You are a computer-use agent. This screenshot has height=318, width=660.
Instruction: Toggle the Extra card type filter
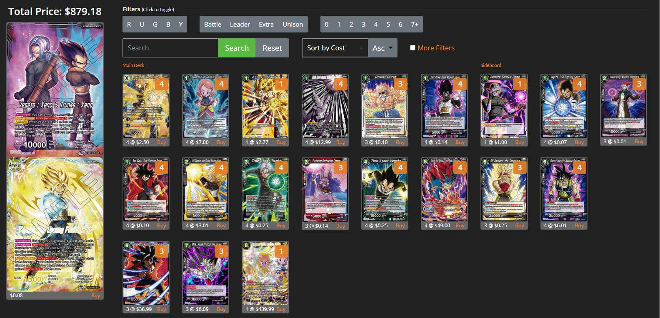tap(266, 25)
